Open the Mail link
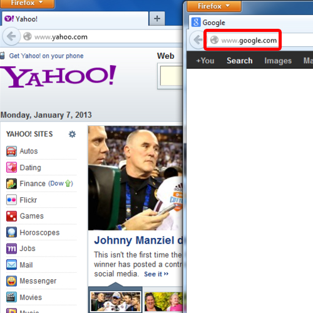Screen dimensions: 313x313 26,265
